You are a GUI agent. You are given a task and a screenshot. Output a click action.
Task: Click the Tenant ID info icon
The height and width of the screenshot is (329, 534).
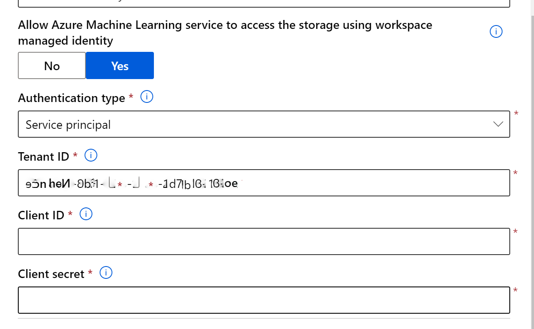coord(91,156)
